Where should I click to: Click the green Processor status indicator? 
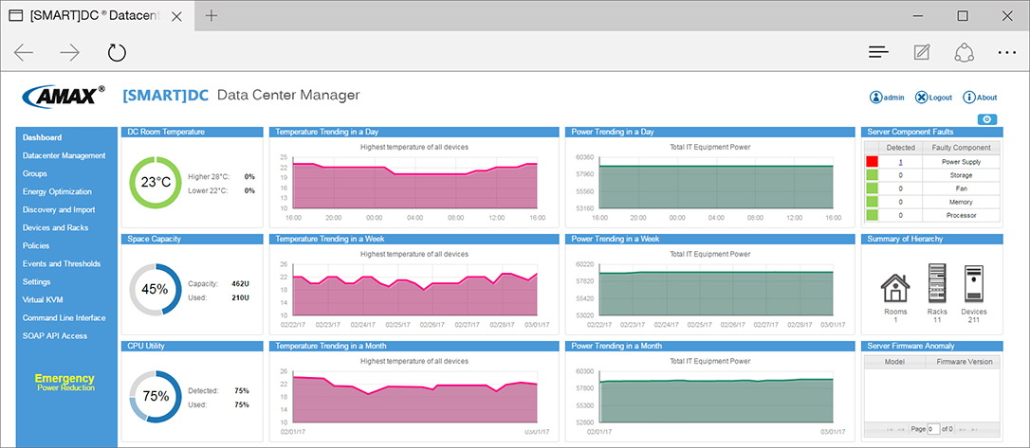click(872, 215)
